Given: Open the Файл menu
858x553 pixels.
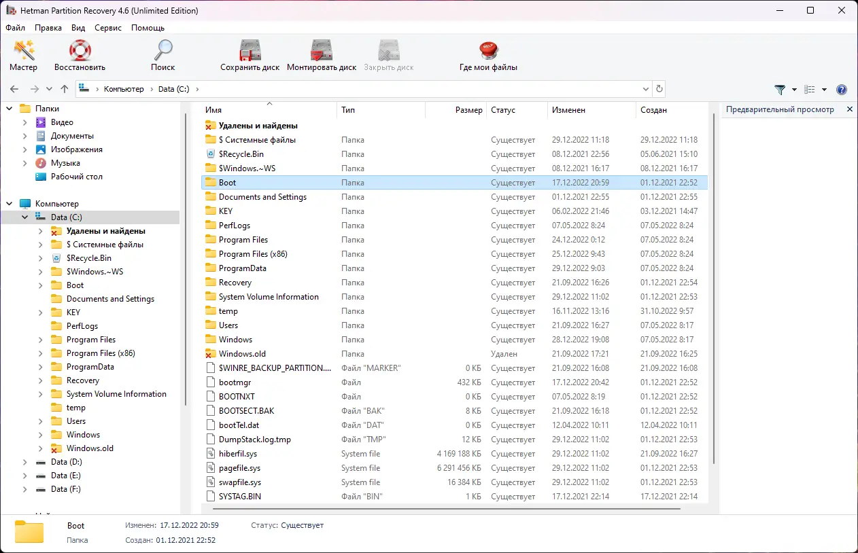Looking at the screenshot, I should [16, 28].
